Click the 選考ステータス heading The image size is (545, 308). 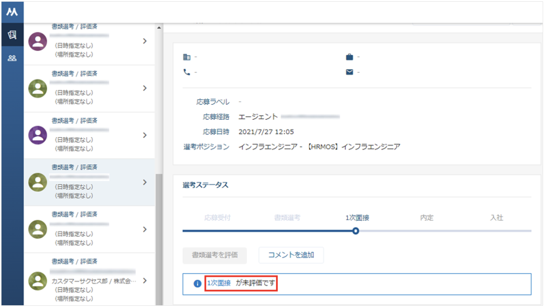(205, 185)
